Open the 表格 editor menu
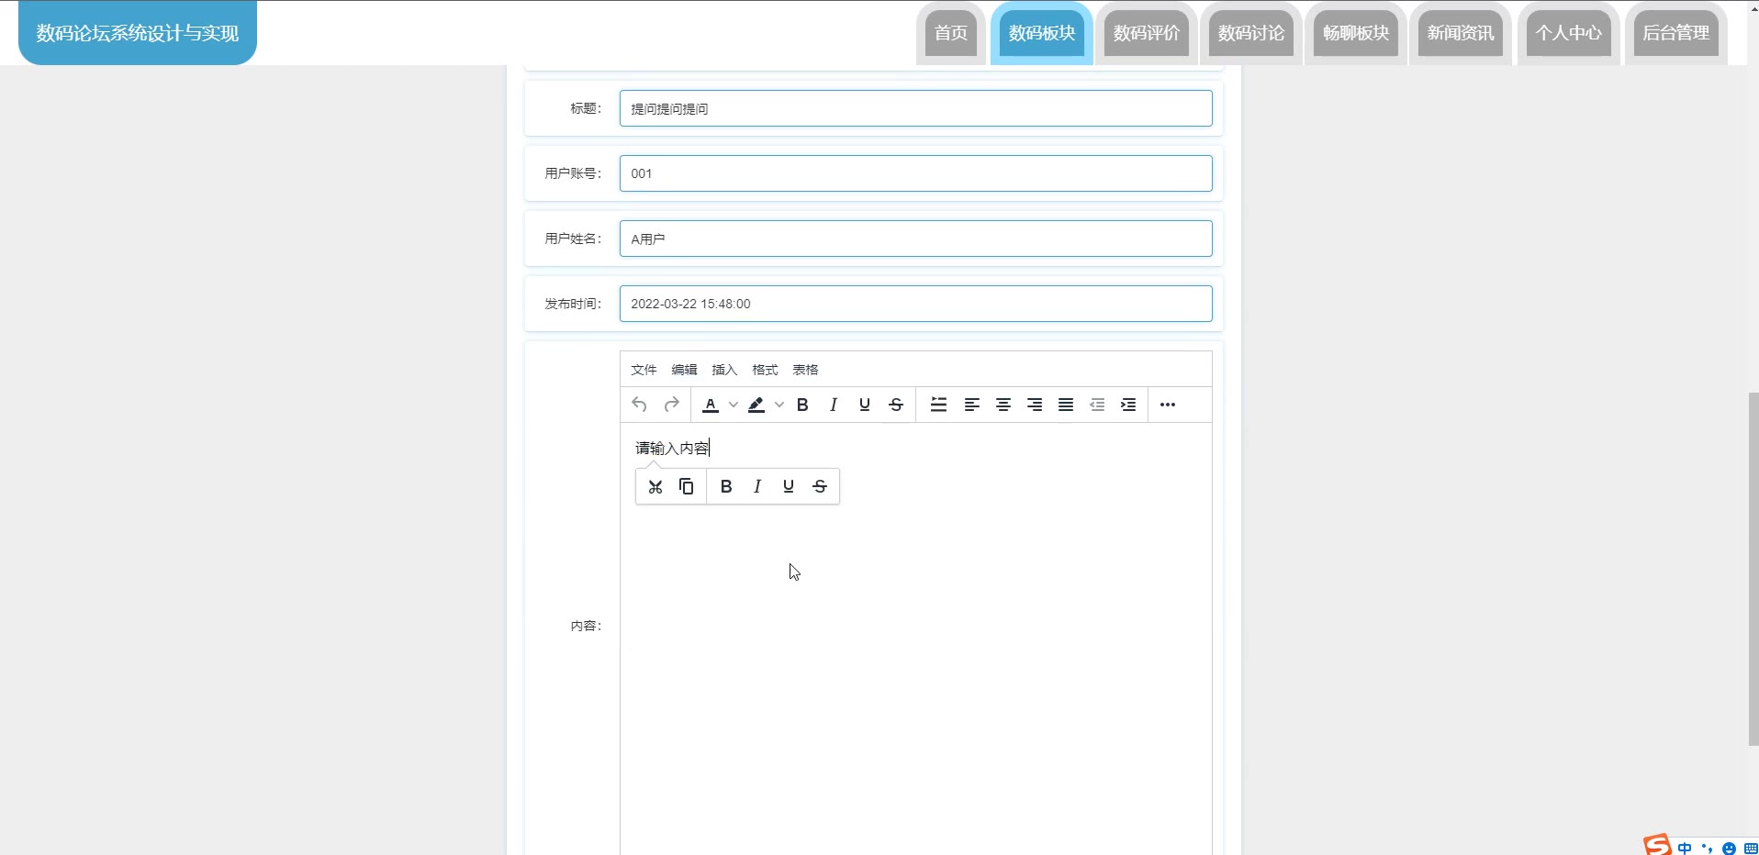The height and width of the screenshot is (855, 1759). tap(805, 370)
